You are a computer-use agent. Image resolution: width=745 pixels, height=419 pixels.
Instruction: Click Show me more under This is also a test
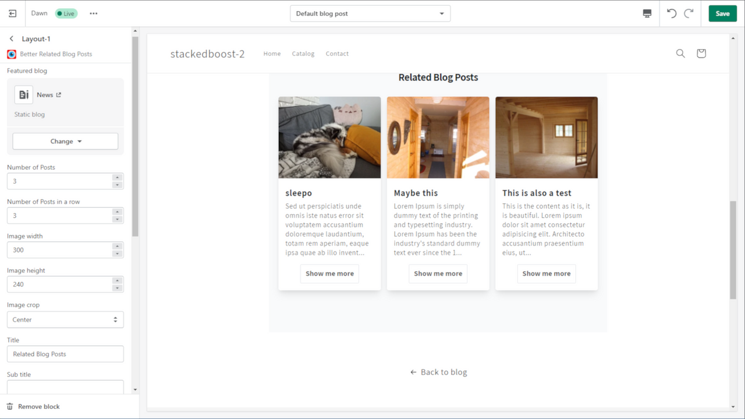click(x=546, y=274)
